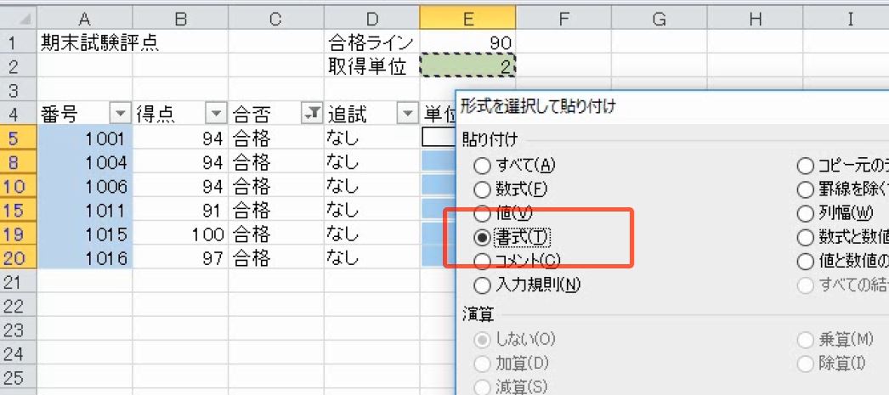Select column I header
The height and width of the screenshot is (395, 889).
click(846, 19)
